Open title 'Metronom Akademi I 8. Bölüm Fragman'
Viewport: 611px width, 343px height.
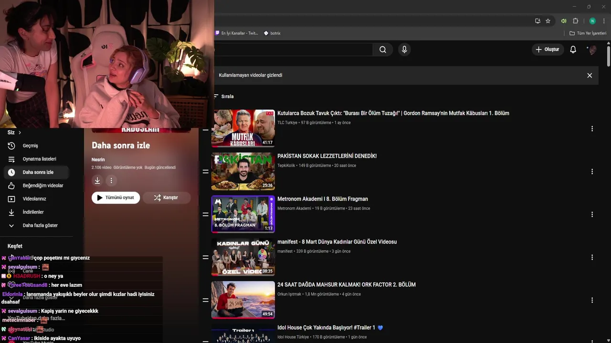[x=323, y=199]
